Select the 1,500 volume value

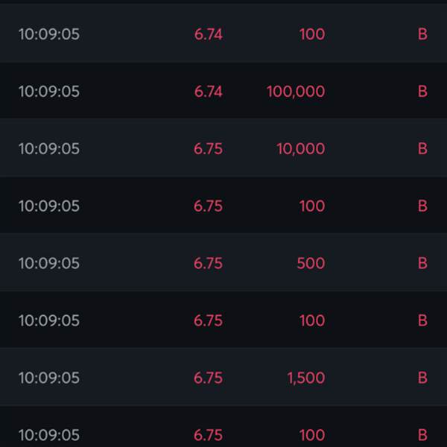(x=306, y=378)
